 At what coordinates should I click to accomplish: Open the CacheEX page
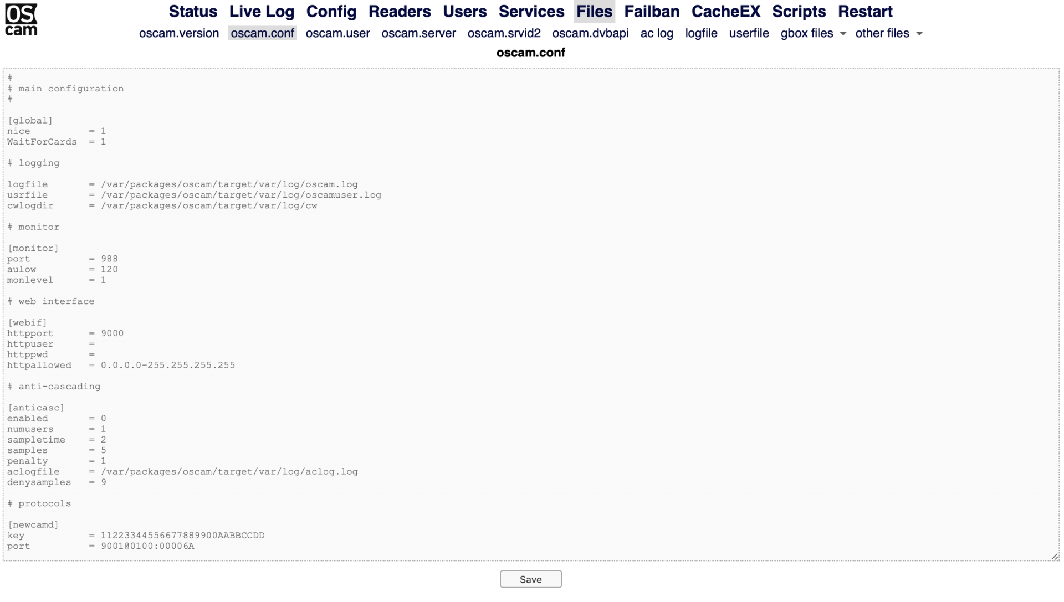(x=725, y=11)
